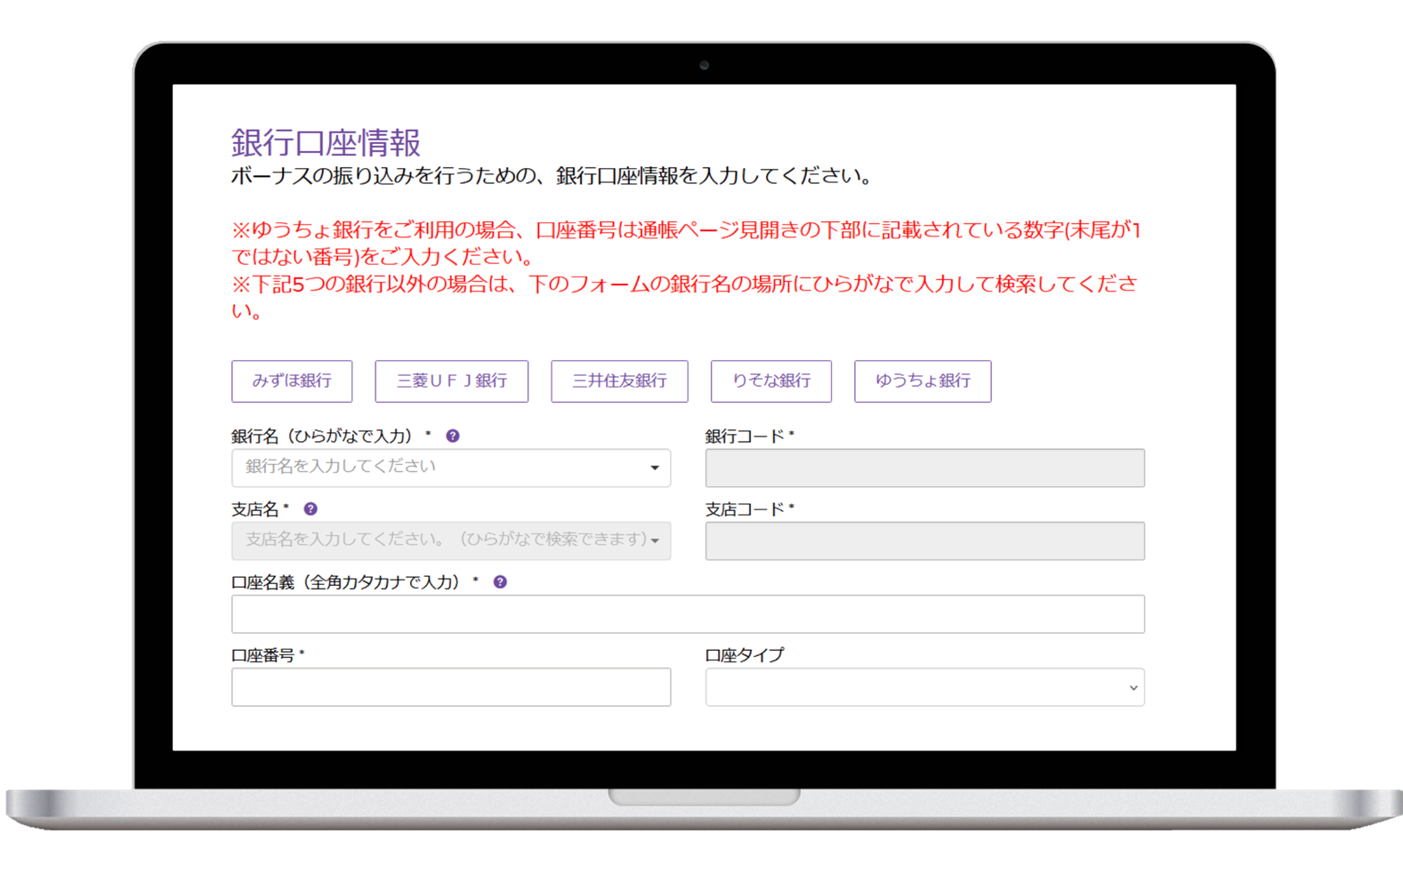Click the 銀行口座情報 page heading
The width and height of the screenshot is (1403, 873).
coord(326,143)
